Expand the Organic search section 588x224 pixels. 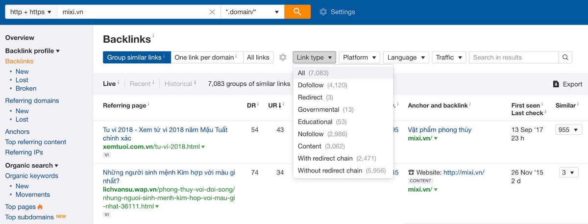(x=32, y=166)
